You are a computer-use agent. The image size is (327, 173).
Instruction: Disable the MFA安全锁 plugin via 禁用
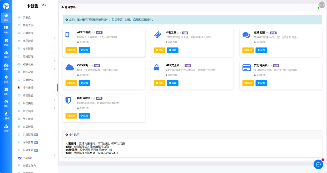pos(160,83)
